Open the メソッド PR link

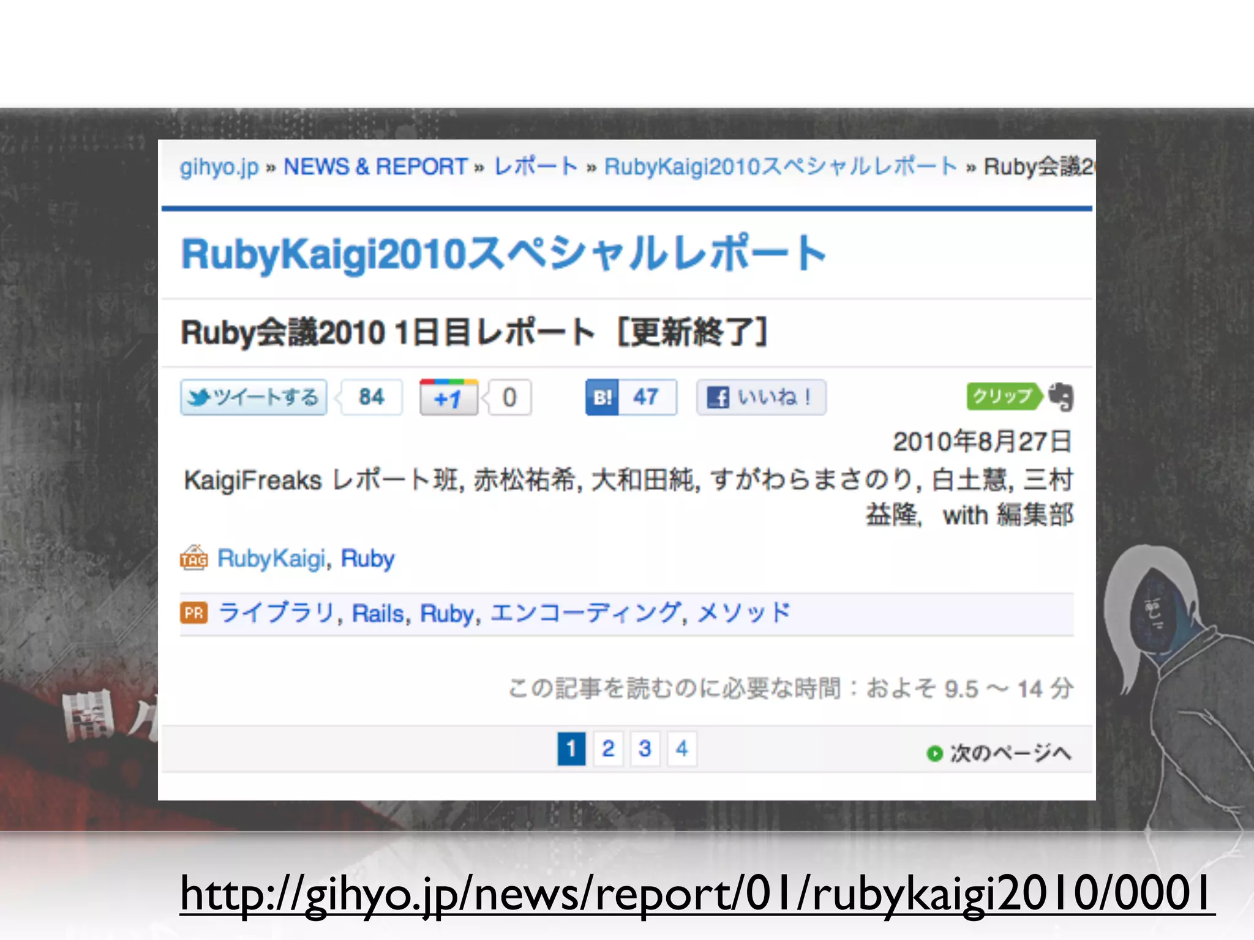click(743, 613)
